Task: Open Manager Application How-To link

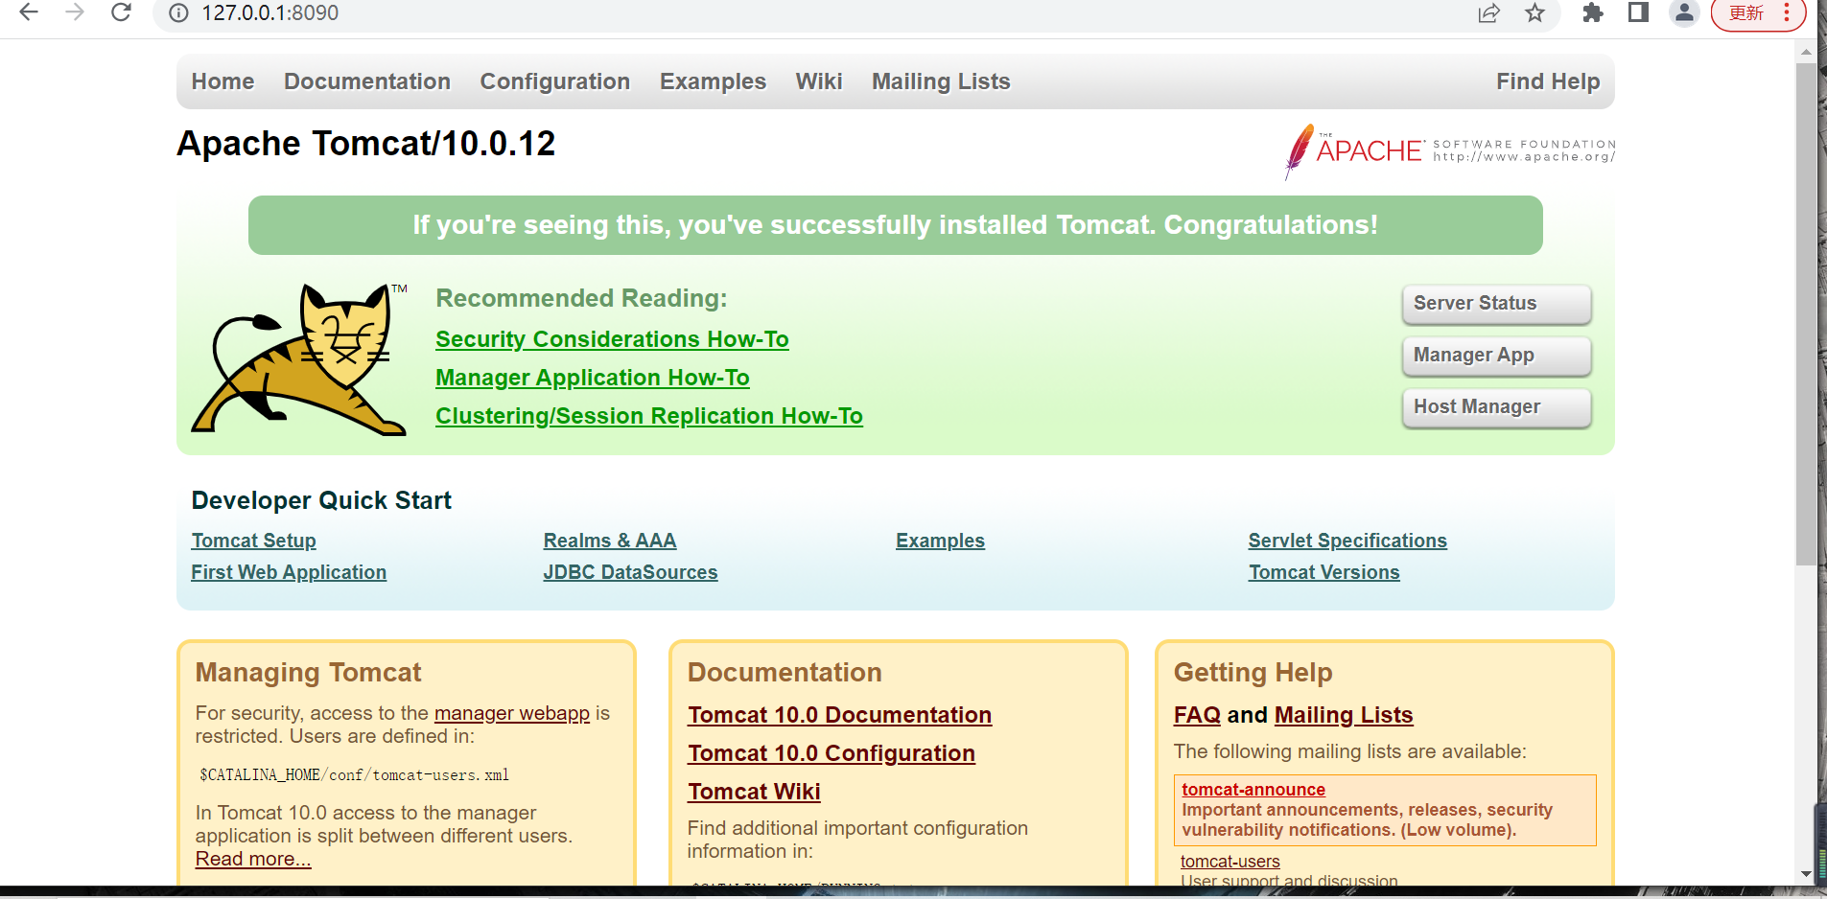Action: (x=593, y=378)
